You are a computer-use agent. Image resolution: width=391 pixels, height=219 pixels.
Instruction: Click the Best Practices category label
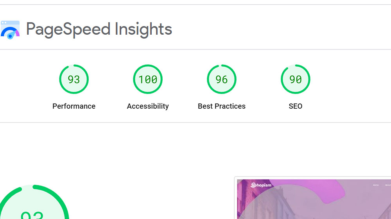click(x=222, y=106)
